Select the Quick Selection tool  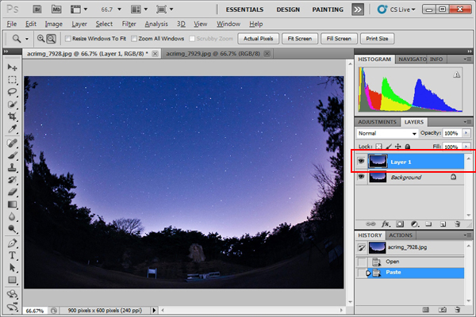click(x=12, y=105)
